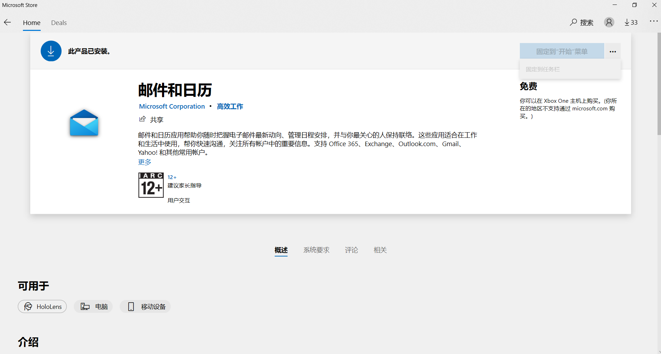Click the blue installed download circle icon

[x=51, y=51]
